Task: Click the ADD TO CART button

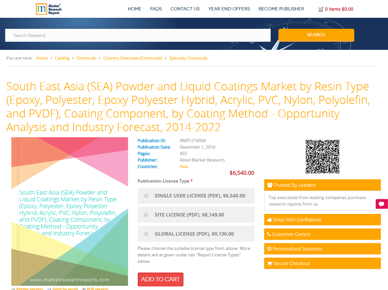Action: tap(160, 279)
